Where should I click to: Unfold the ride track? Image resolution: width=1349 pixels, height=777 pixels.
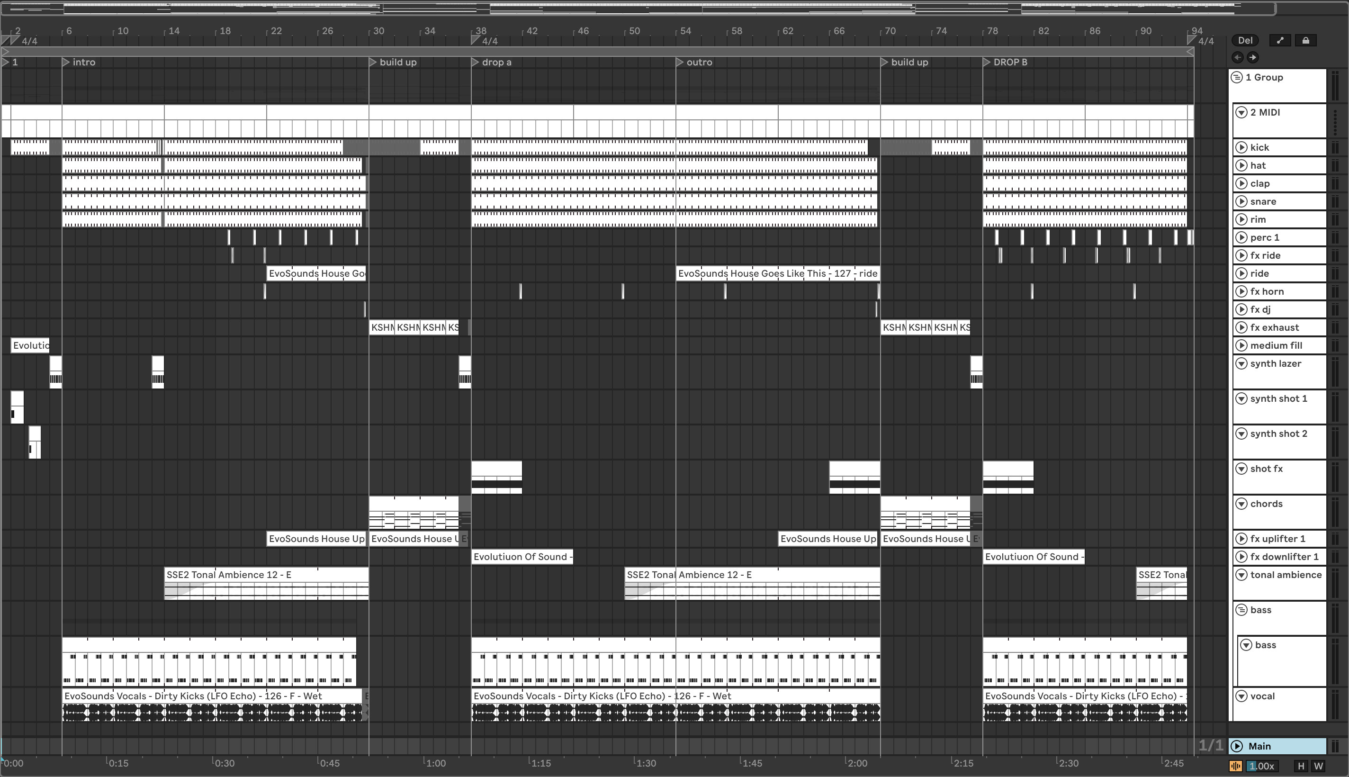1241,274
